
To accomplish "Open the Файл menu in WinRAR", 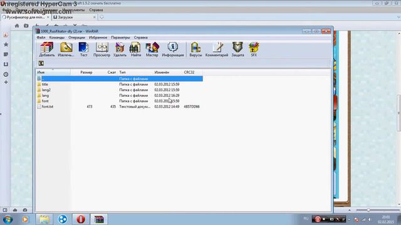I will click(41, 37).
